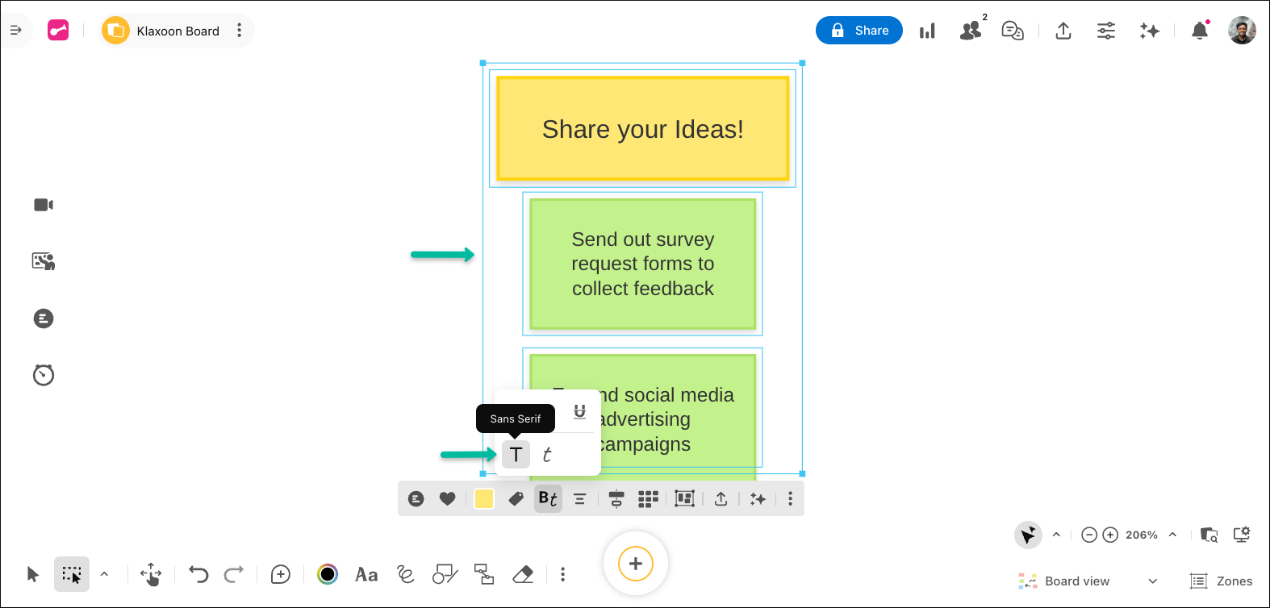Select the Share your Ideas! note
The image size is (1270, 608).
click(643, 129)
